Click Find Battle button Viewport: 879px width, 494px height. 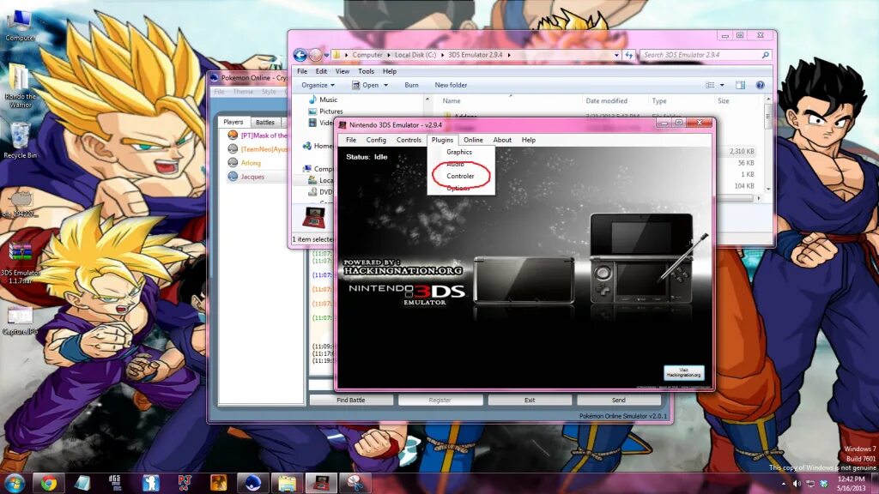pyautogui.click(x=351, y=400)
